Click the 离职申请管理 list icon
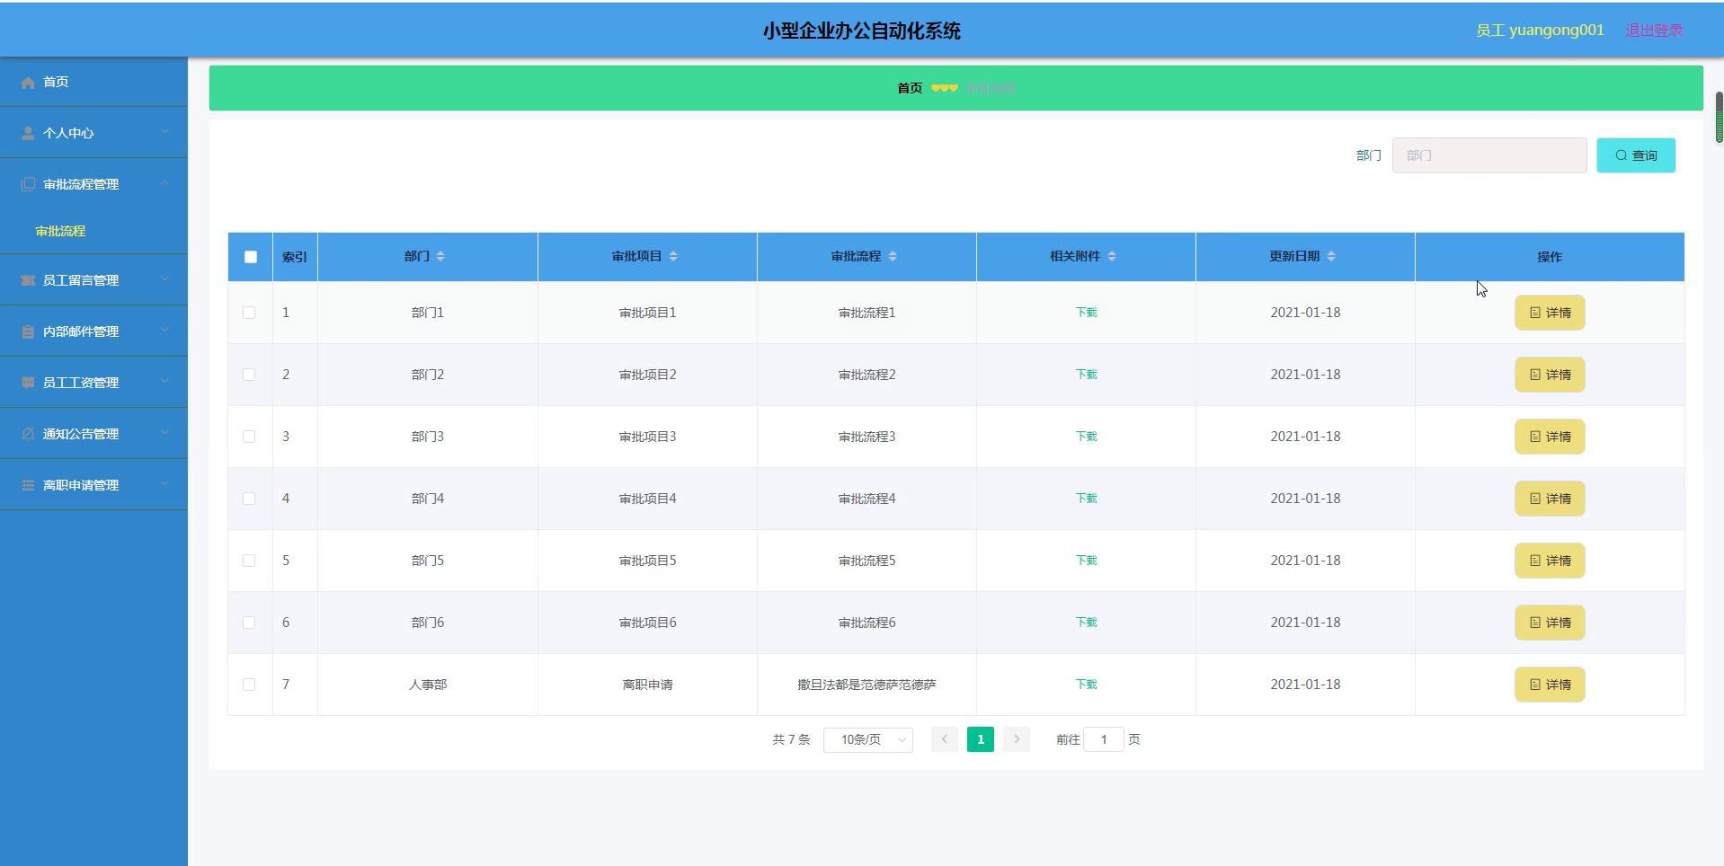 28,485
